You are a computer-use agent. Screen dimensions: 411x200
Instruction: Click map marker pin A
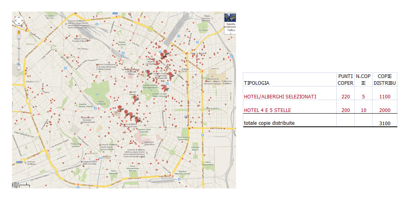tap(170, 74)
